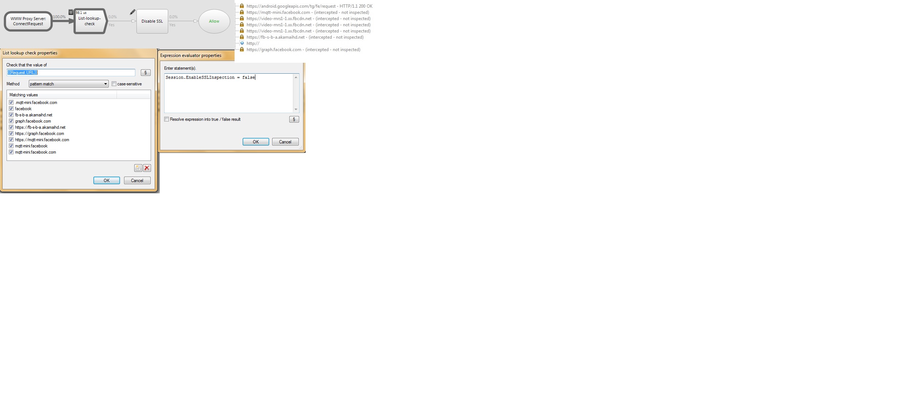The image size is (912, 394).
Task: Click the Disable SSL node in the flow
Action: click(x=152, y=21)
